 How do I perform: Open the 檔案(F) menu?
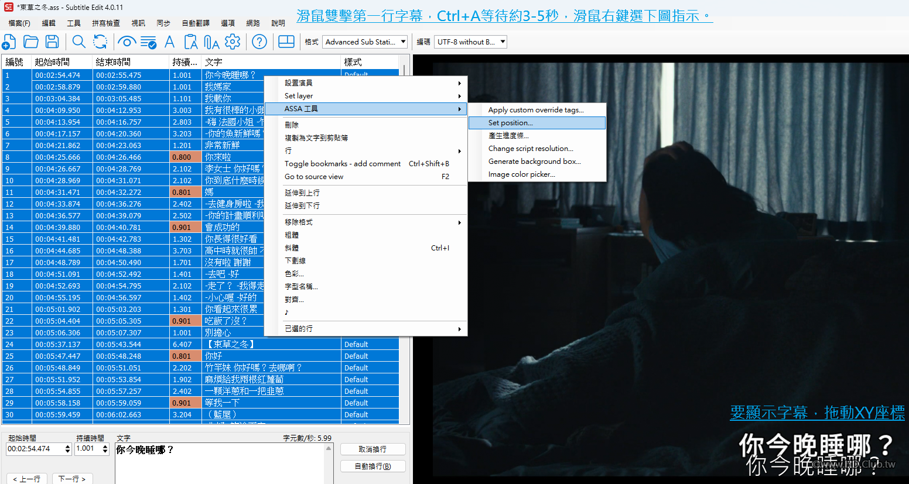(19, 23)
